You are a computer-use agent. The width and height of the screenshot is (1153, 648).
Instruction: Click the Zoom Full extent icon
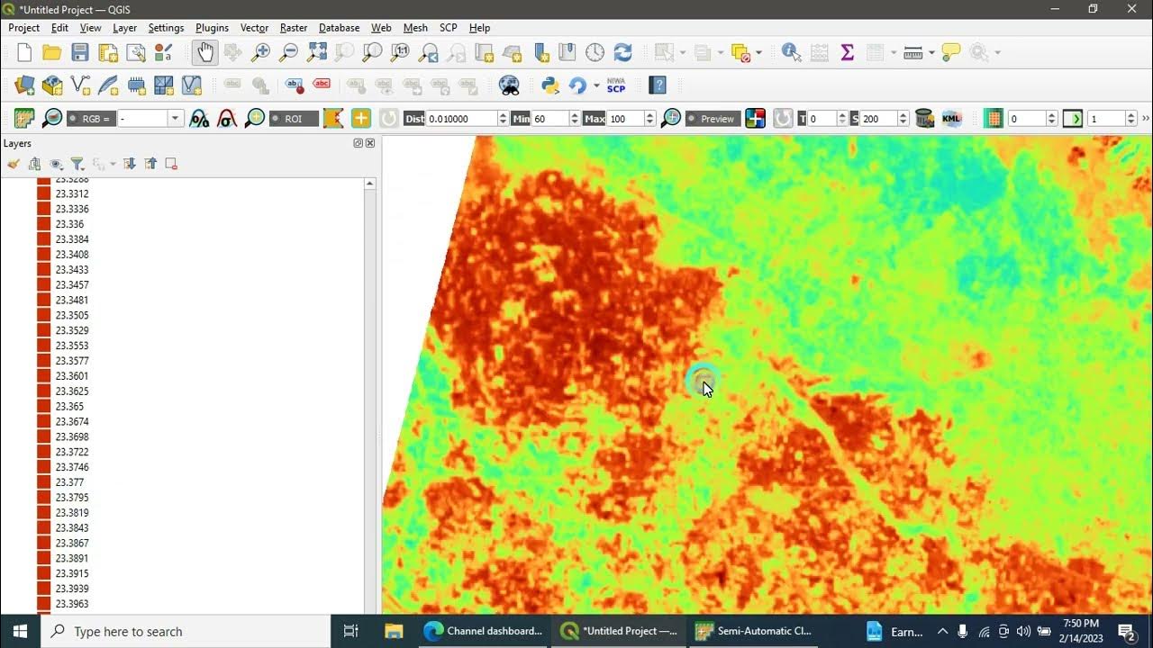coord(316,52)
